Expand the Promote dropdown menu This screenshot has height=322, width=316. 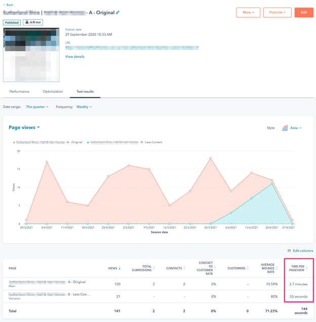click(277, 12)
